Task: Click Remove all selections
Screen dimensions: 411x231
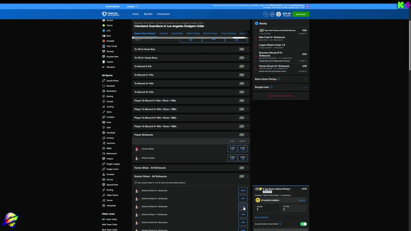Action: point(281,96)
